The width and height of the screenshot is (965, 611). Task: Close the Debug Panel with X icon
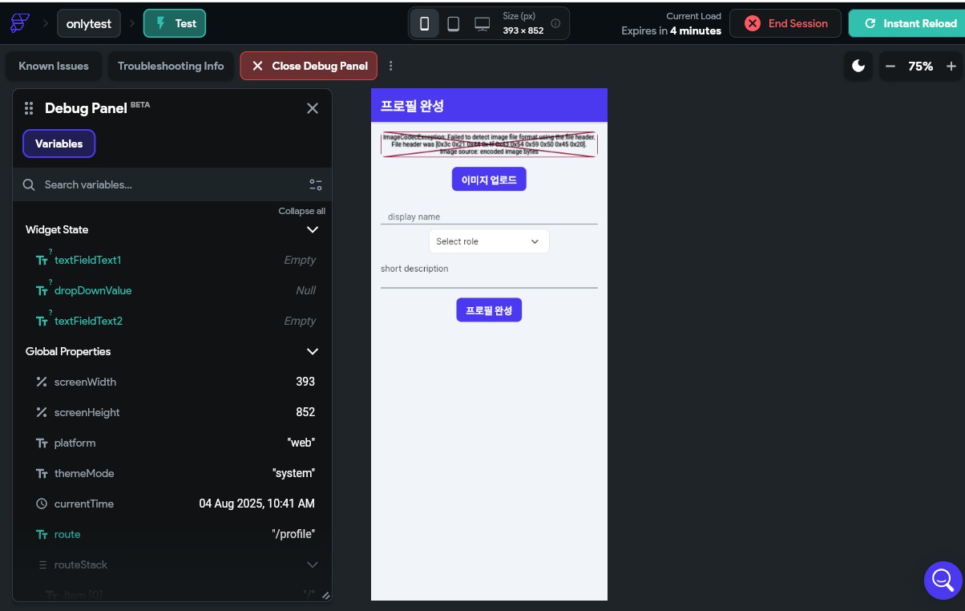(313, 108)
